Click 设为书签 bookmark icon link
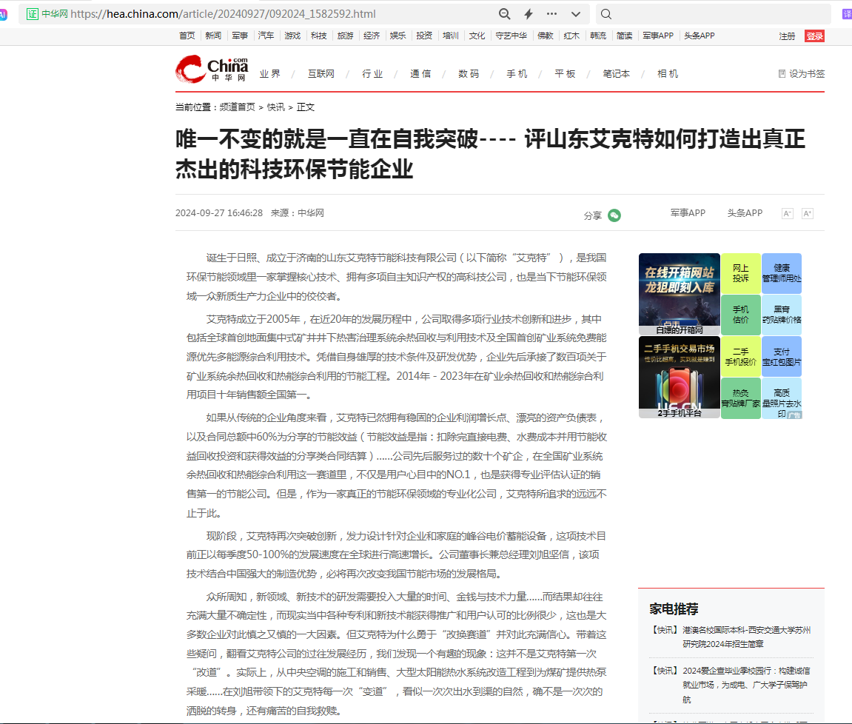 (802, 74)
